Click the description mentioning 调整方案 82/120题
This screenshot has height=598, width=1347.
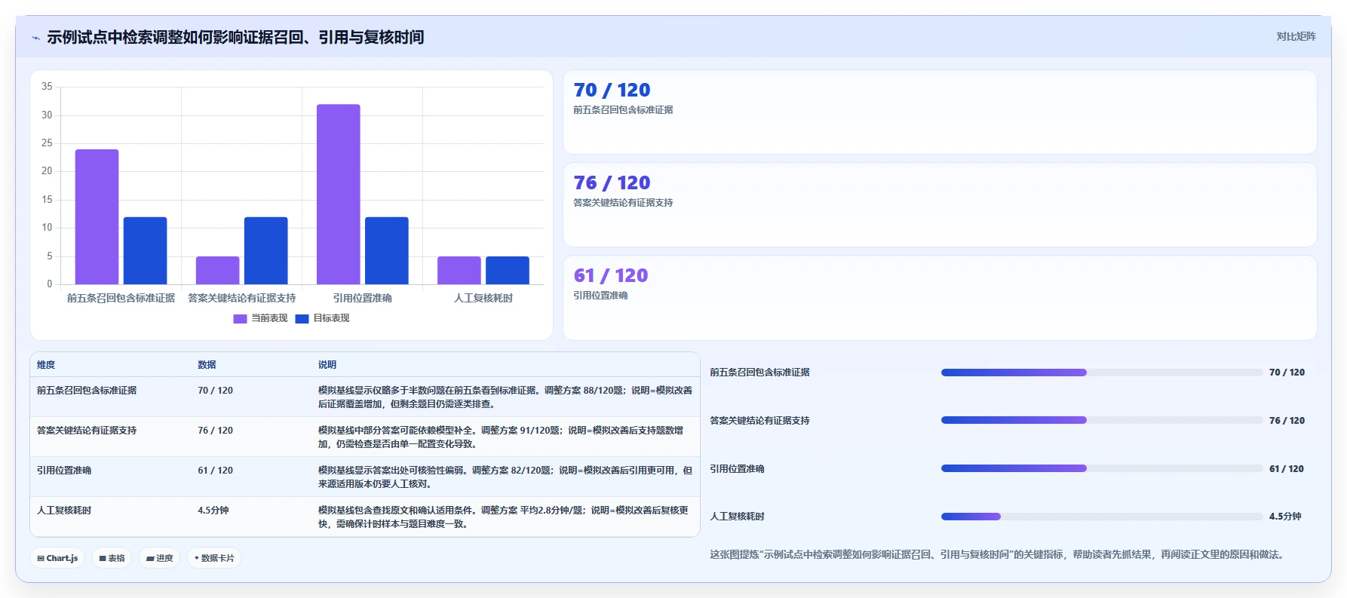pos(505,477)
